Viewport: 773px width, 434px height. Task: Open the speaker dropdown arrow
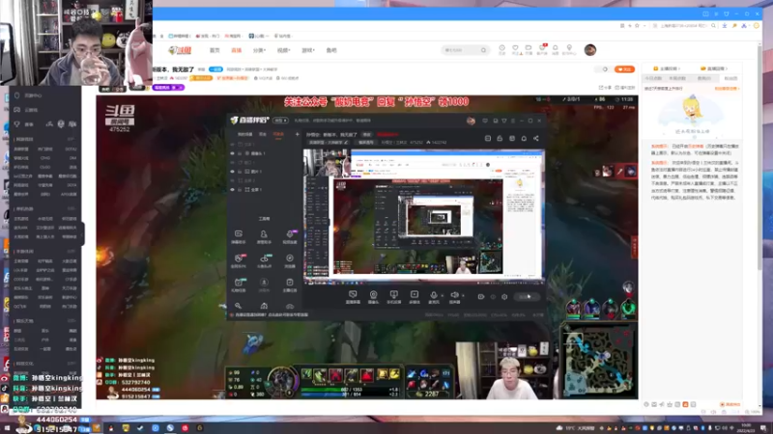[x=463, y=296]
